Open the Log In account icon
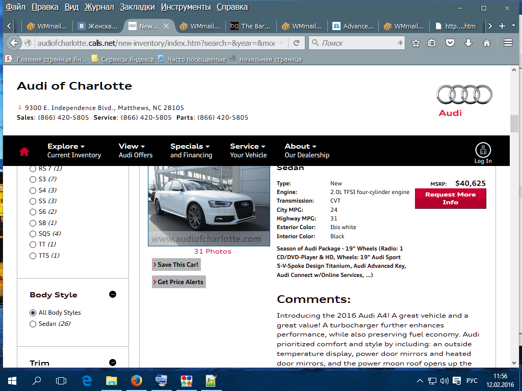This screenshot has width=522, height=391. point(483,153)
